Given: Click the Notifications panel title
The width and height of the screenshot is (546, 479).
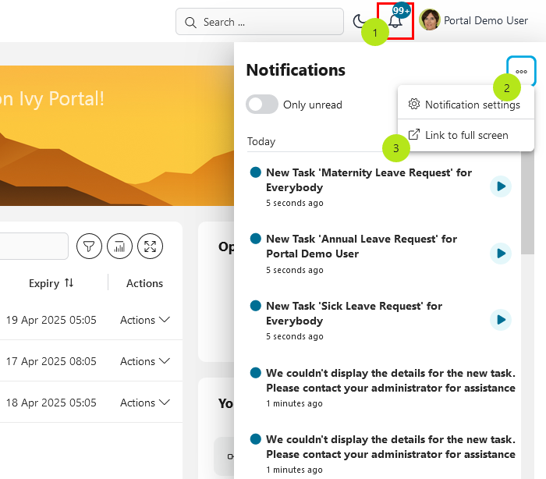Looking at the screenshot, I should tap(296, 70).
